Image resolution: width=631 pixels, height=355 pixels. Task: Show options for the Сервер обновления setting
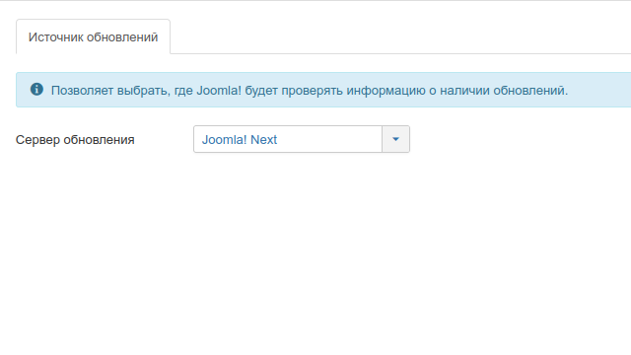click(x=395, y=139)
